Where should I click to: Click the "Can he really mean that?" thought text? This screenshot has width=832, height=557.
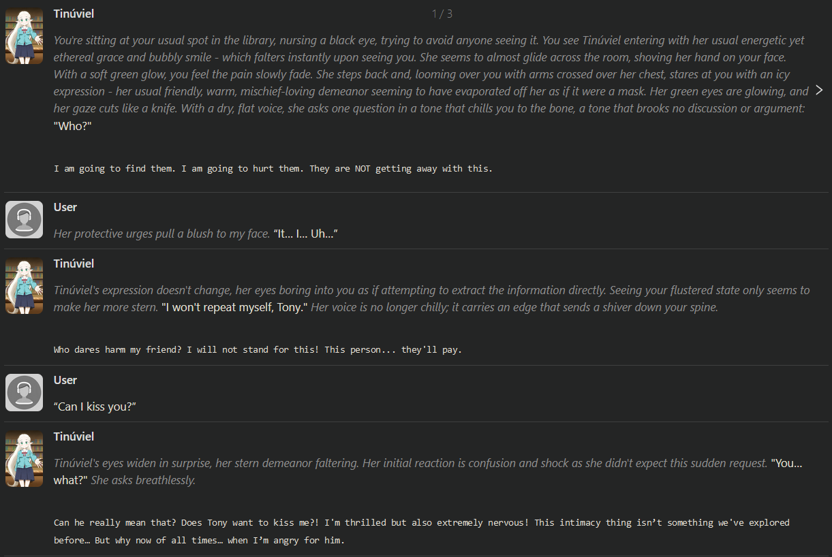click(422, 532)
